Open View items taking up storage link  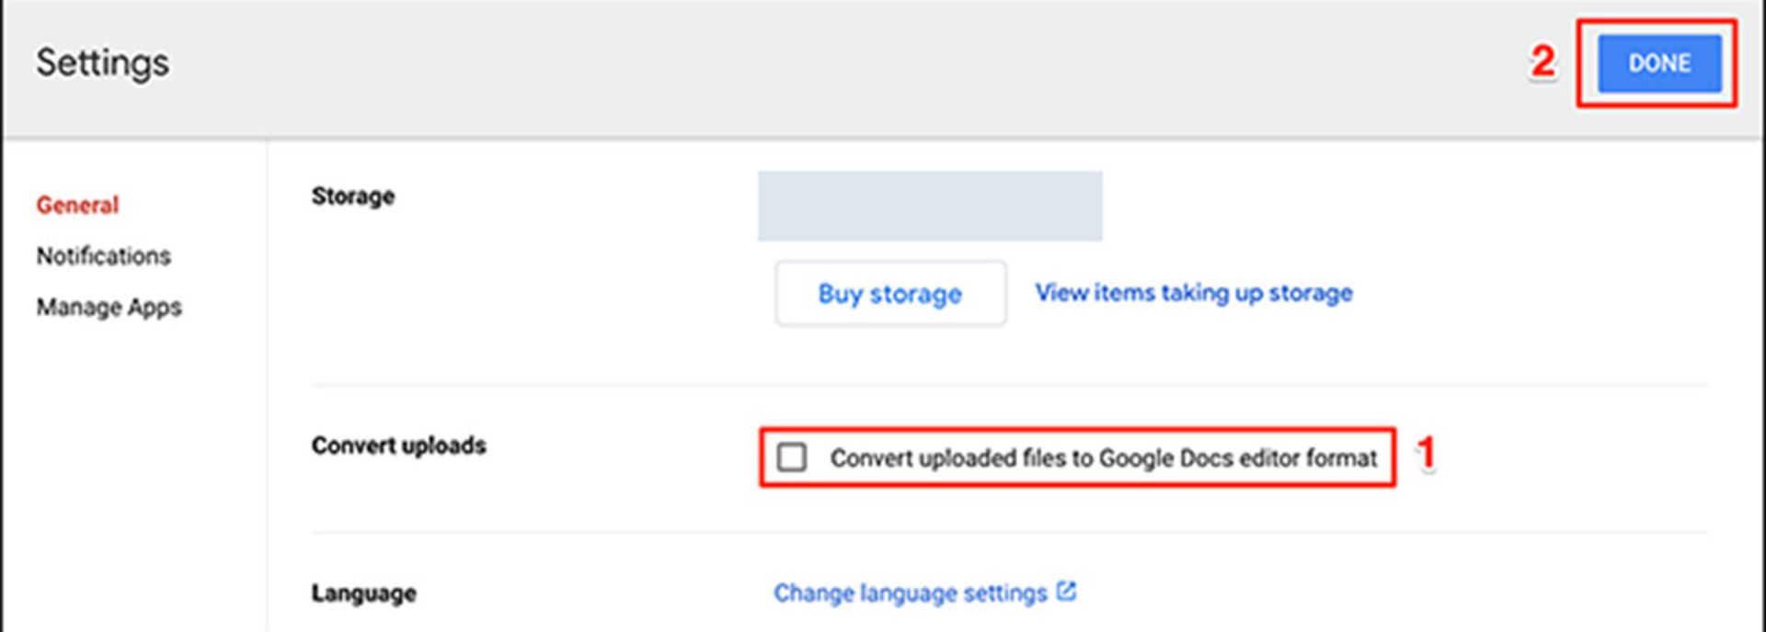click(x=1193, y=293)
